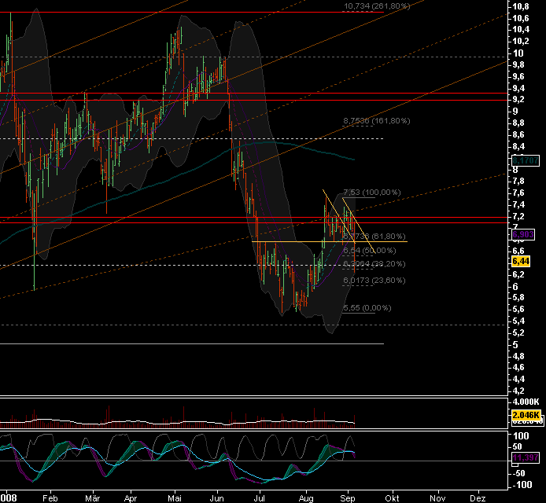Select the Aug month label
The width and height of the screenshot is (546, 503).
click(x=306, y=498)
